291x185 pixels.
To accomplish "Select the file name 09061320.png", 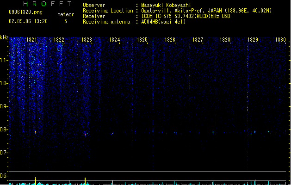I will click(x=25, y=12).
